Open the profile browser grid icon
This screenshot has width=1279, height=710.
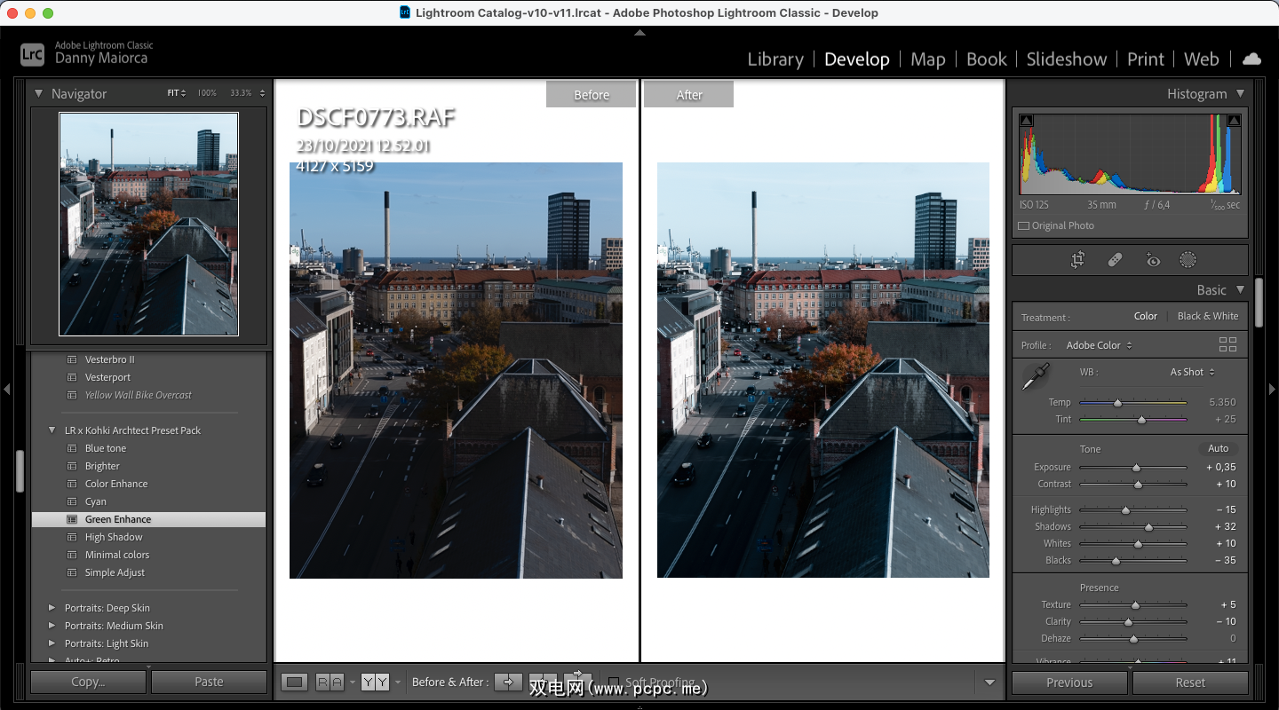click(x=1227, y=345)
